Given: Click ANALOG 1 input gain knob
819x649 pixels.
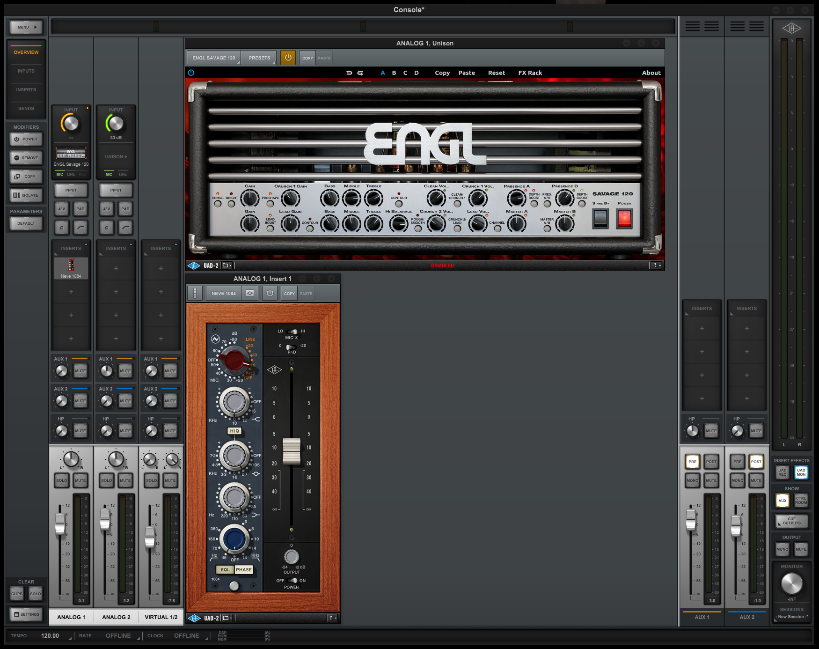Looking at the screenshot, I should [71, 124].
